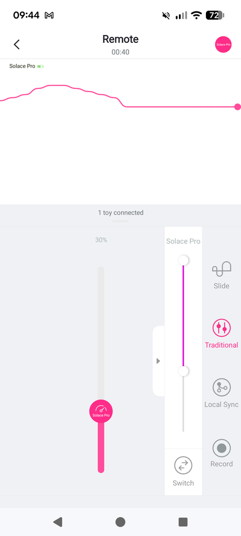The image size is (241, 536).
Task: Tap the pink endpoint dot on the graph
Action: [x=237, y=107]
